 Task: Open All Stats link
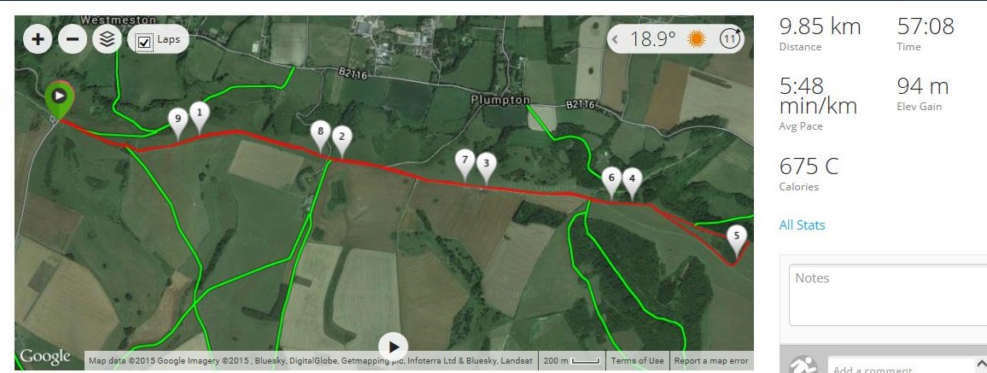802,225
